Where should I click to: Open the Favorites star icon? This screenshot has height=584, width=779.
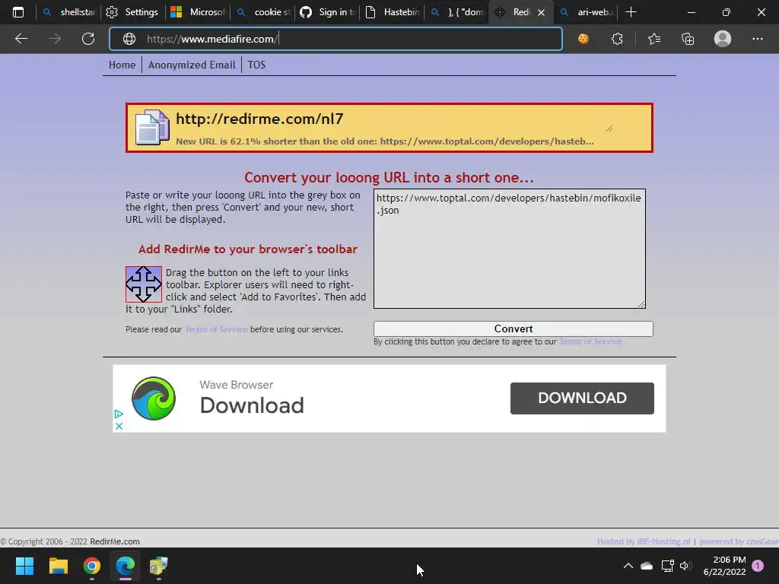click(x=654, y=39)
